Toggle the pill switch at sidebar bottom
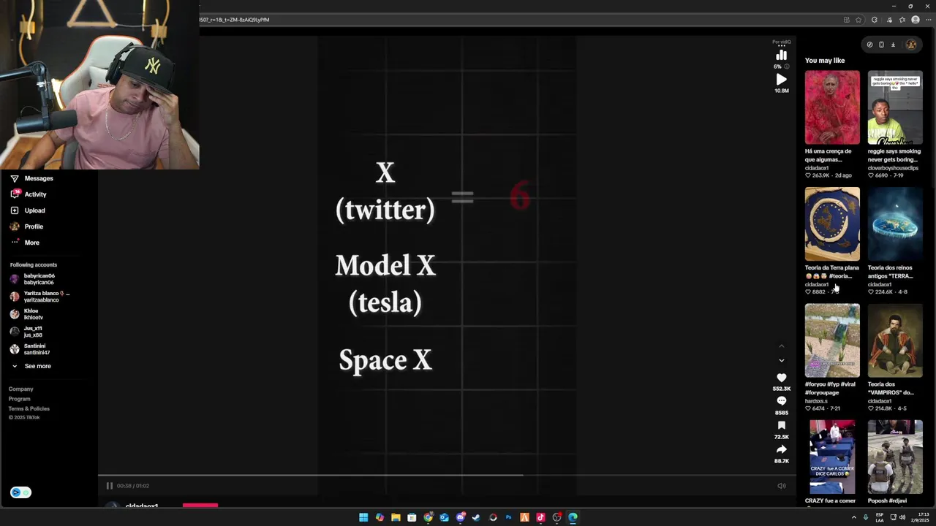Viewport: 936px width, 526px height. coord(20,492)
